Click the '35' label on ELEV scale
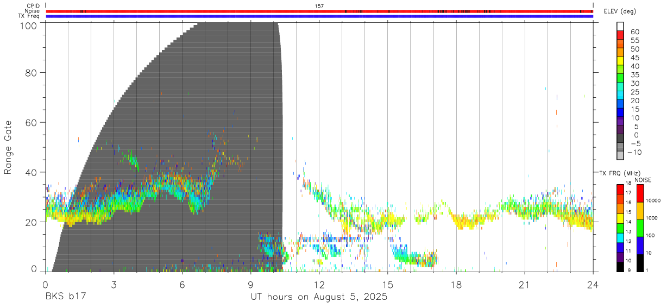The width and height of the screenshot is (667, 308). tap(634, 75)
